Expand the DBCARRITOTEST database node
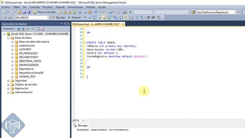This screenshot has height=138, width=245. (12, 57)
